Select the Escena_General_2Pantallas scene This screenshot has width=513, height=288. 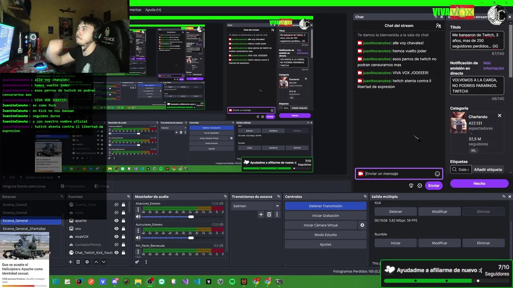click(31, 229)
